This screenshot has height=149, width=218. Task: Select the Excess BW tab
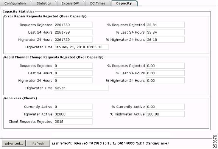point(70,3)
